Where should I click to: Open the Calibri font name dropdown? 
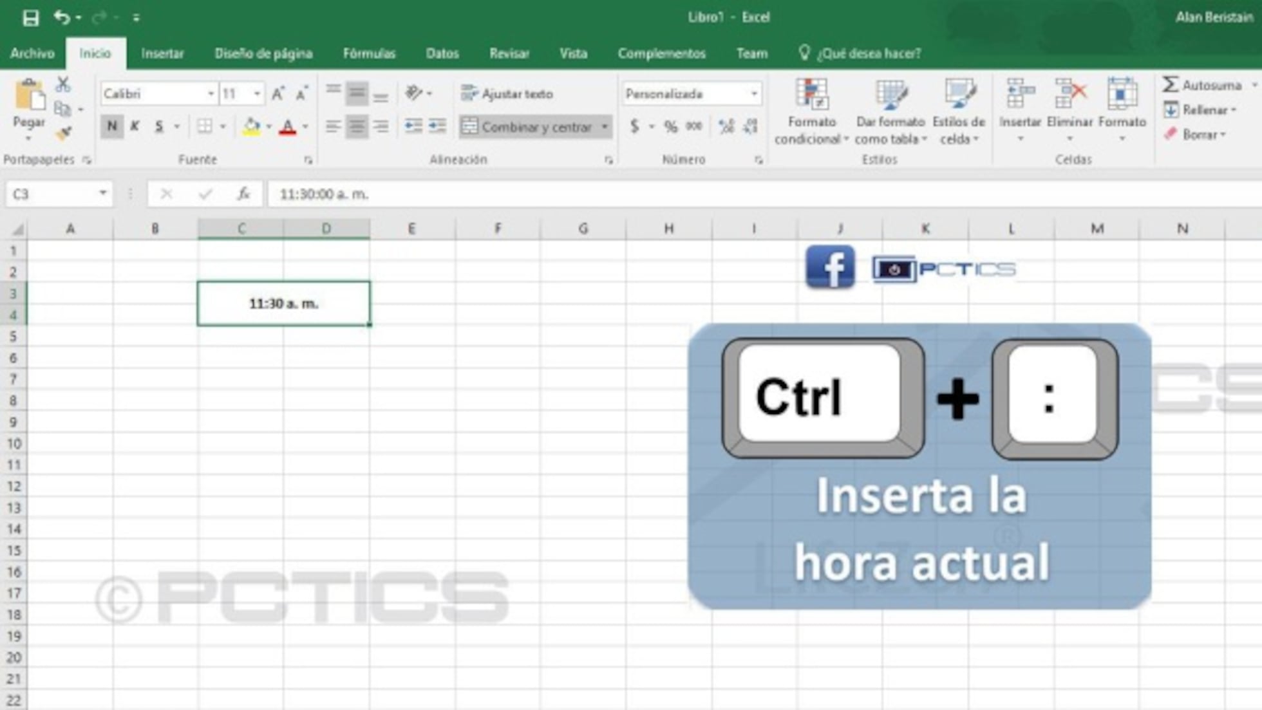(211, 94)
